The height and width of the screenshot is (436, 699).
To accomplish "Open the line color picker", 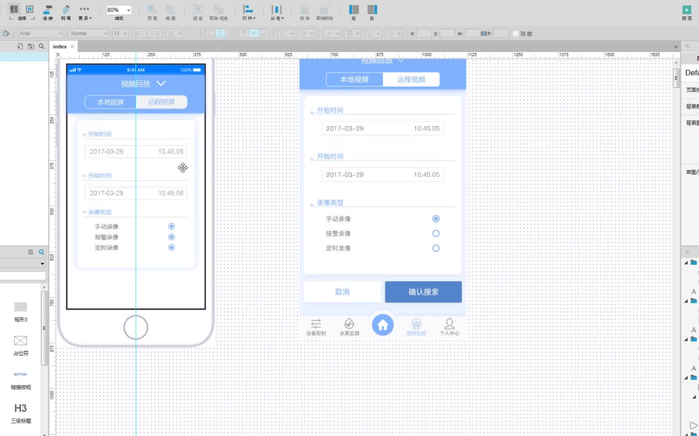I will click(331, 33).
